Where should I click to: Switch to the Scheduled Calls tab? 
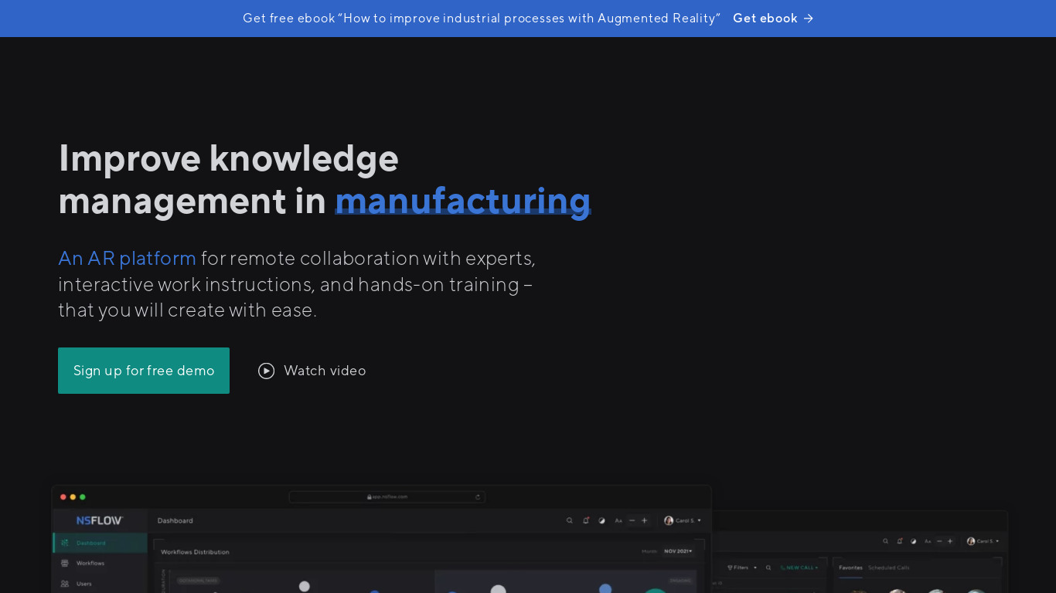pos(889,568)
